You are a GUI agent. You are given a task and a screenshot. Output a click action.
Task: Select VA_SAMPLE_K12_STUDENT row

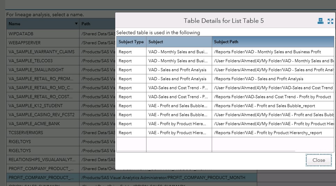click(36, 106)
